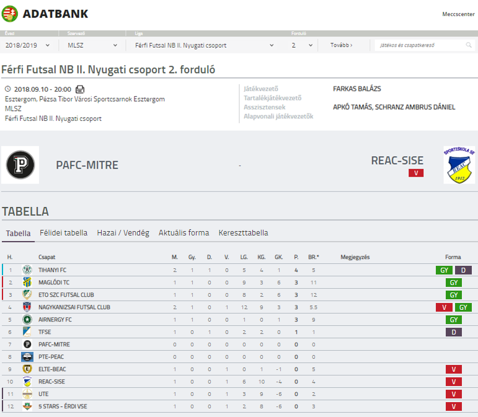The image size is (478, 417).
Task: Open the Meccscenter link
Action: coord(458,14)
